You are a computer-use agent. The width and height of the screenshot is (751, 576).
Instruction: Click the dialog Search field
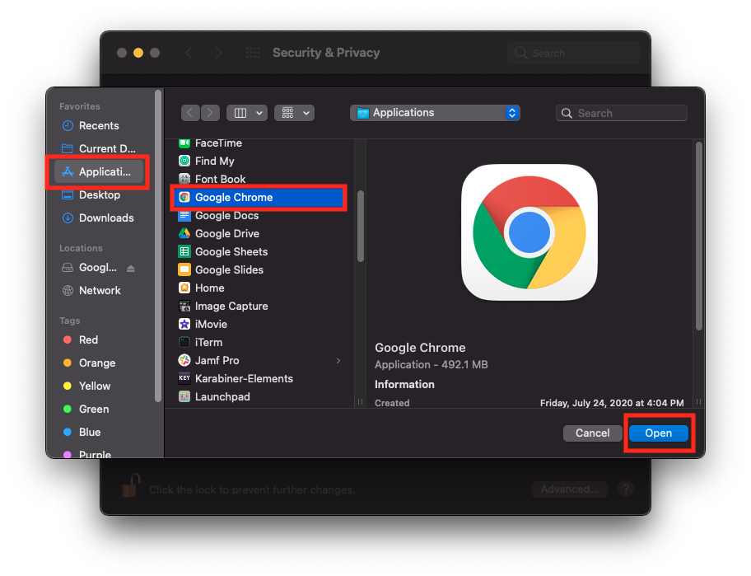pos(622,113)
